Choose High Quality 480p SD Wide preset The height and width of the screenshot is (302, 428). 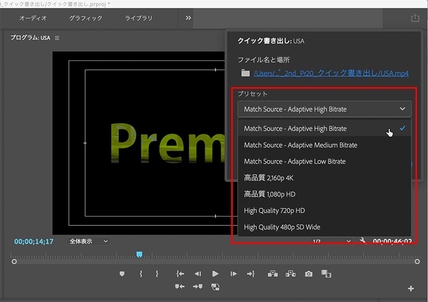click(x=324, y=227)
